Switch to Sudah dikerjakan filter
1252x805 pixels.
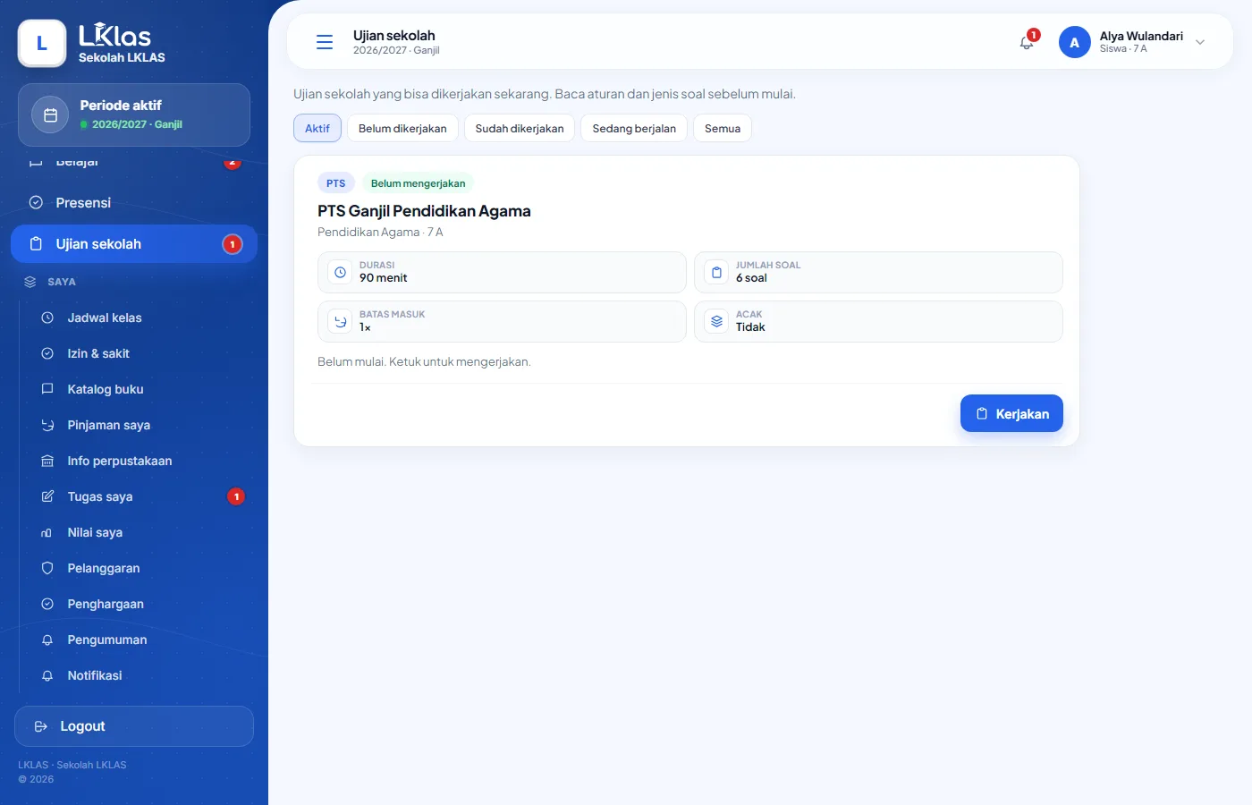point(520,128)
